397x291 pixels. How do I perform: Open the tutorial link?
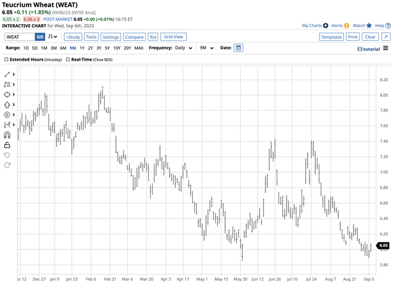pos(372,49)
